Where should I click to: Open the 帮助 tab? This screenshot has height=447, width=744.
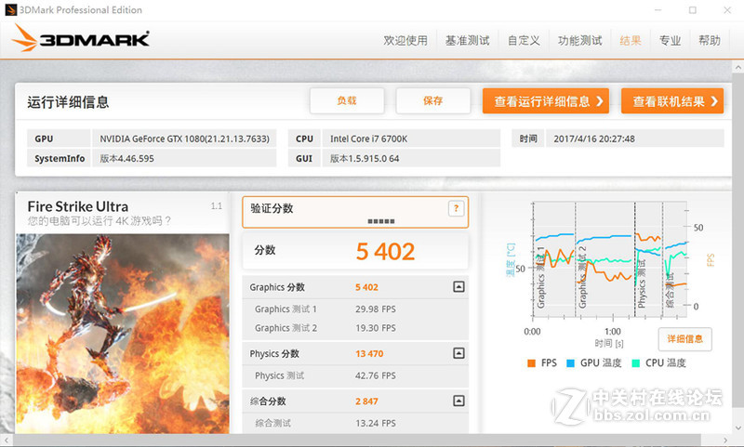tap(710, 41)
